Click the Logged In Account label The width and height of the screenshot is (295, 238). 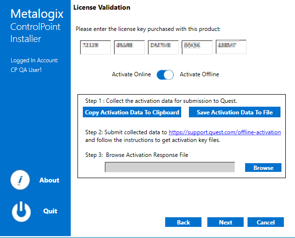pos(34,60)
